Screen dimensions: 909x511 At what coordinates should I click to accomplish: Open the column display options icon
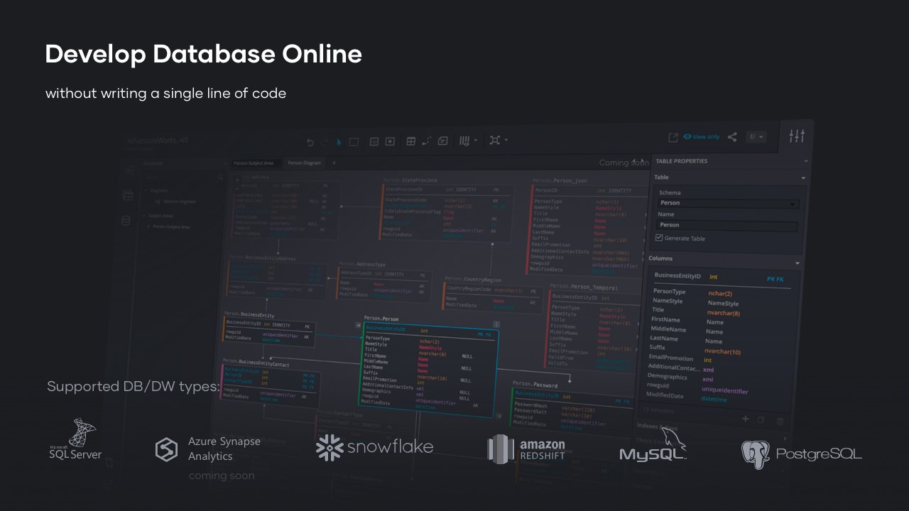[464, 141]
